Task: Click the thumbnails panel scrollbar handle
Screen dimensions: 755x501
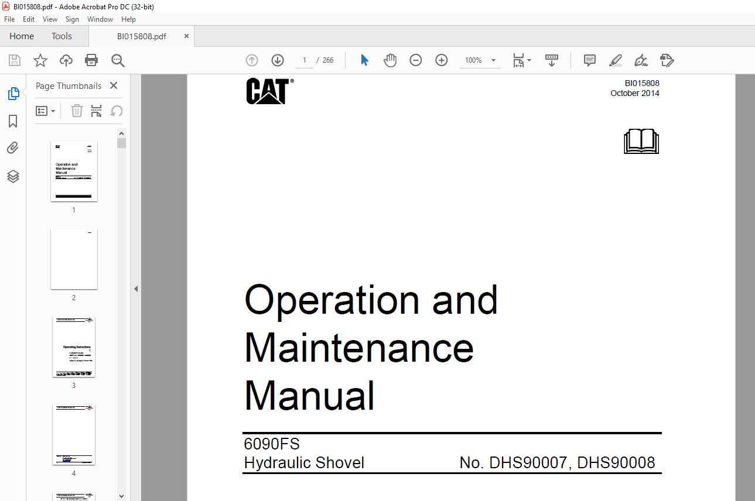Action: (x=121, y=143)
